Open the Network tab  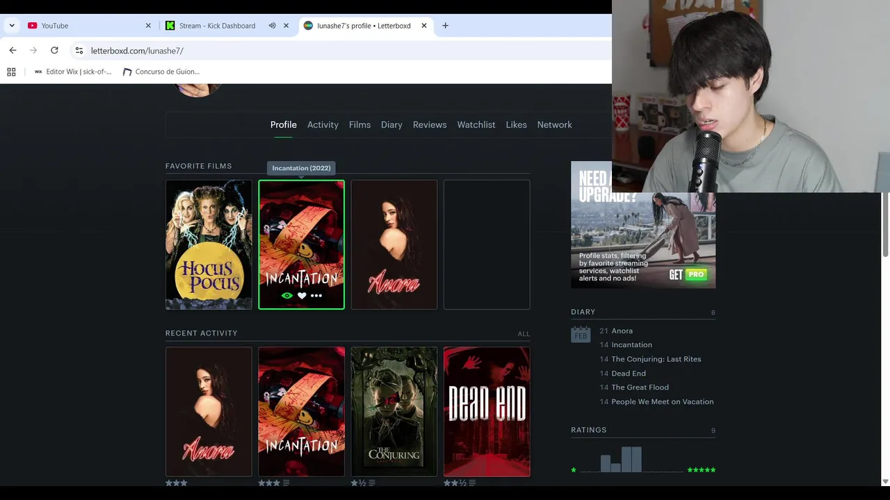pos(554,125)
